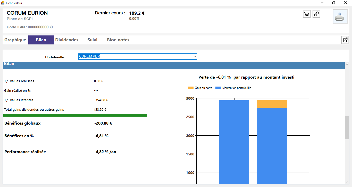352x187 pixels.
Task: Print the fiche with the printer icon
Action: pos(340,17)
